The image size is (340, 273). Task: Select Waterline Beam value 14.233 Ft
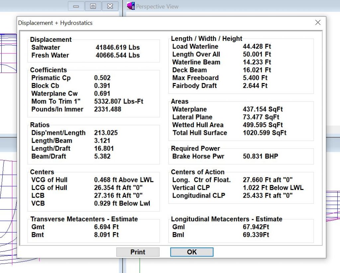(257, 62)
